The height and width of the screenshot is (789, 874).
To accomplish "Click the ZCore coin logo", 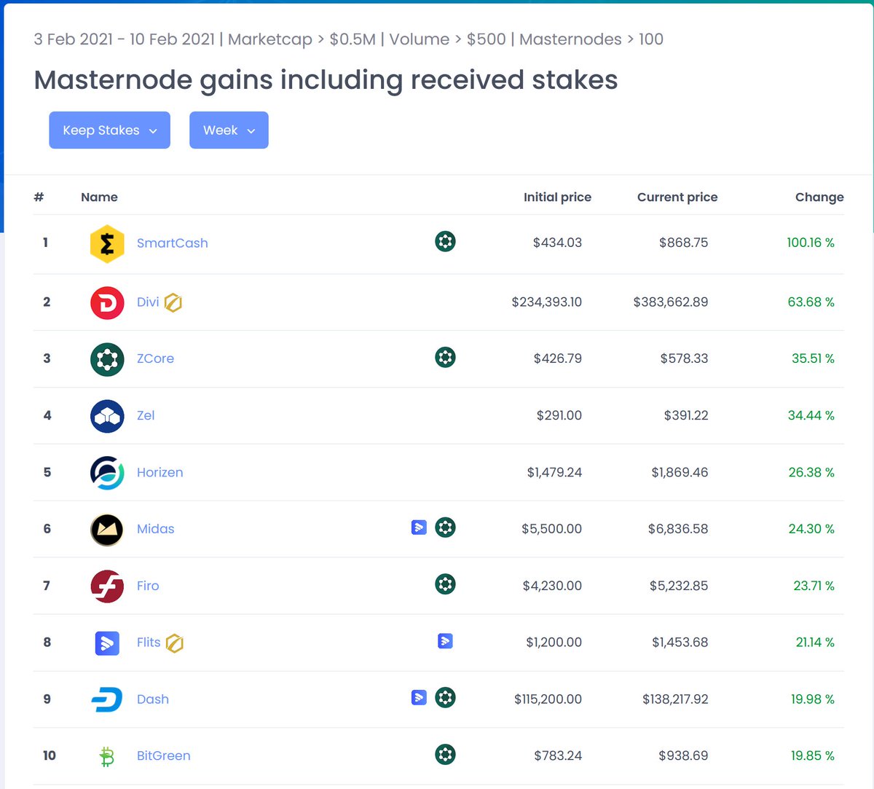I will (x=107, y=359).
